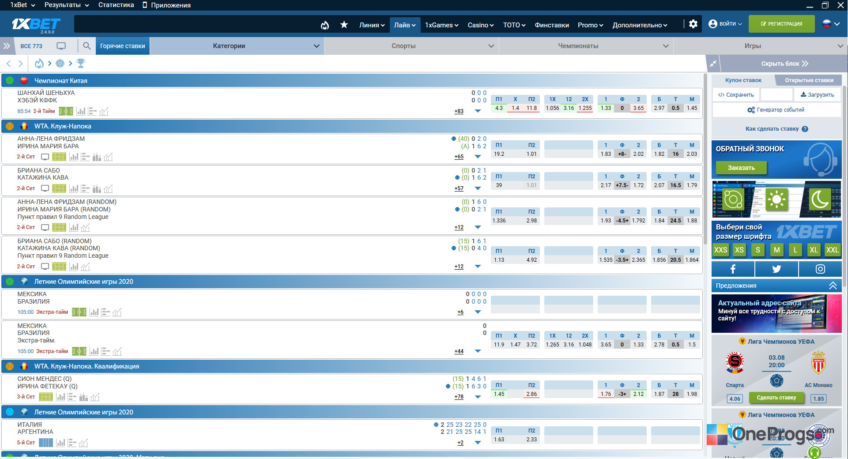Go forward with the right arrow navigation
This screenshot has width=848, height=459.
pyautogui.click(x=20, y=64)
